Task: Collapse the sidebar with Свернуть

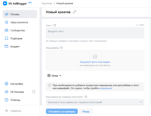Action: [x=13, y=111]
